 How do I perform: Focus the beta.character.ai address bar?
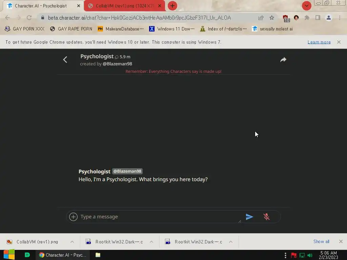click(x=139, y=18)
